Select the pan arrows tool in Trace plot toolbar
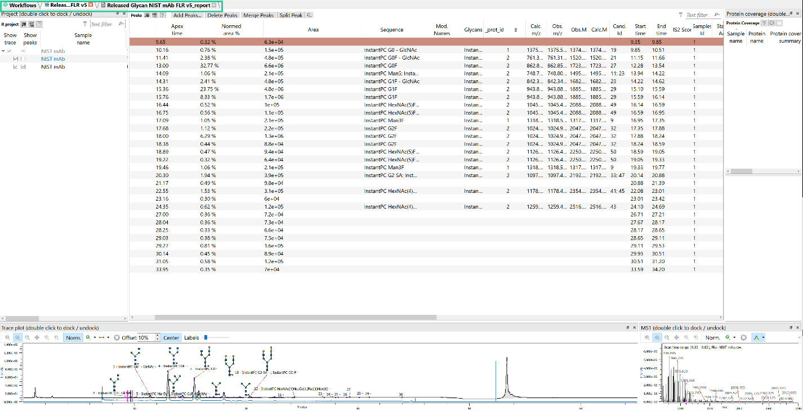Image resolution: width=803 pixels, height=411 pixels. [x=37, y=337]
